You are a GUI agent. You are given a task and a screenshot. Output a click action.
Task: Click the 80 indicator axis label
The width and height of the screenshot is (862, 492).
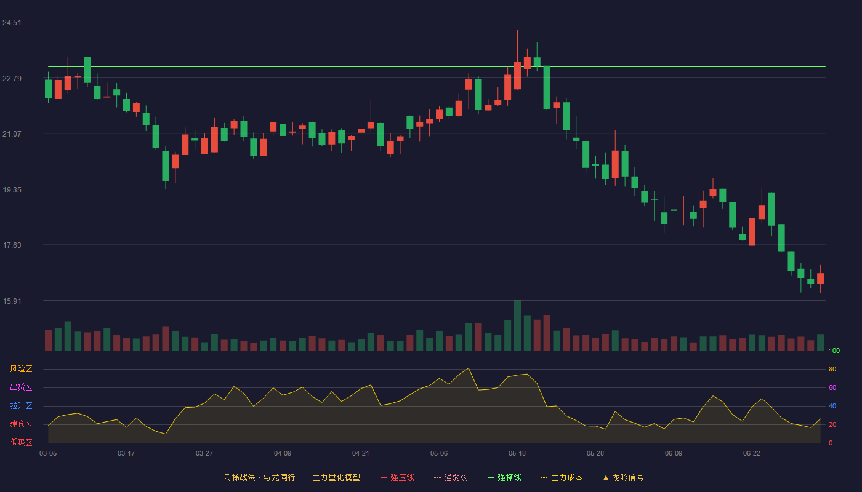click(x=832, y=369)
